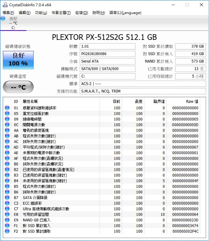
Task: Click the status icon for row B3 已使用的保留區塊數(總計)
Action: pos(7,175)
